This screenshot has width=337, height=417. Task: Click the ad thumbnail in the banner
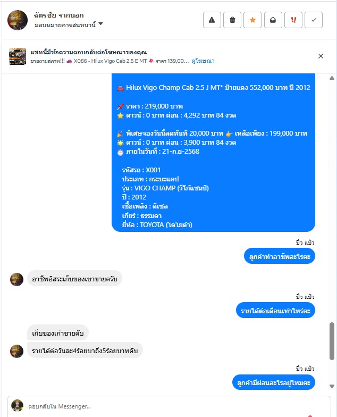click(x=18, y=56)
